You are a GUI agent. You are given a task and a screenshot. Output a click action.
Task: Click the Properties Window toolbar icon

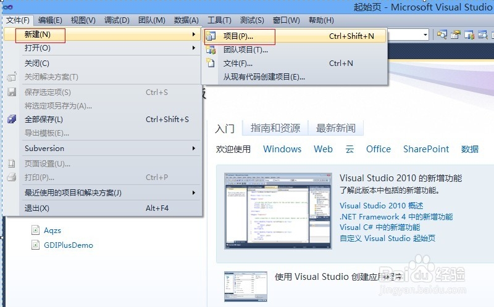click(x=455, y=35)
